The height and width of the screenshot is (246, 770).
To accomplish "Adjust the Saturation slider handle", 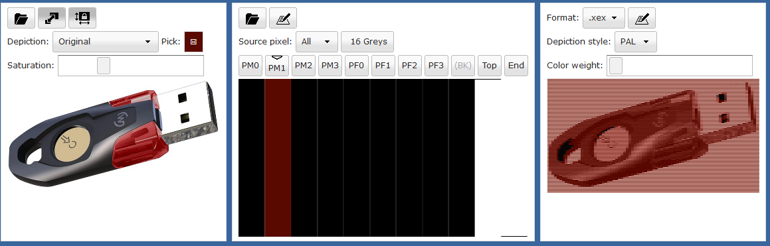I will click(103, 65).
